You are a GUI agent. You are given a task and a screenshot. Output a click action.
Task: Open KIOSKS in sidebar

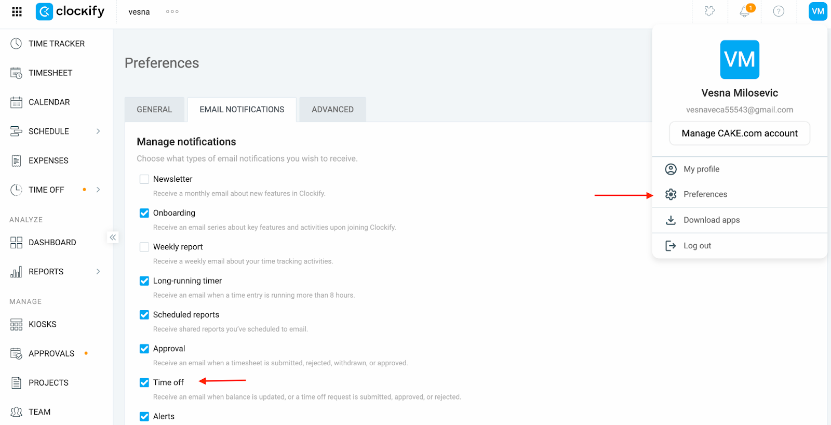[43, 324]
